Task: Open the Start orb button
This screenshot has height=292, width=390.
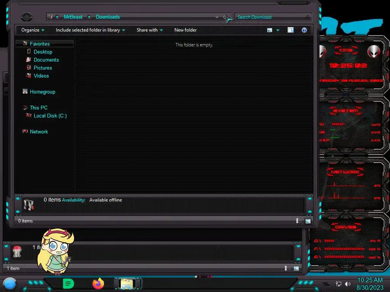Action: 10,284
